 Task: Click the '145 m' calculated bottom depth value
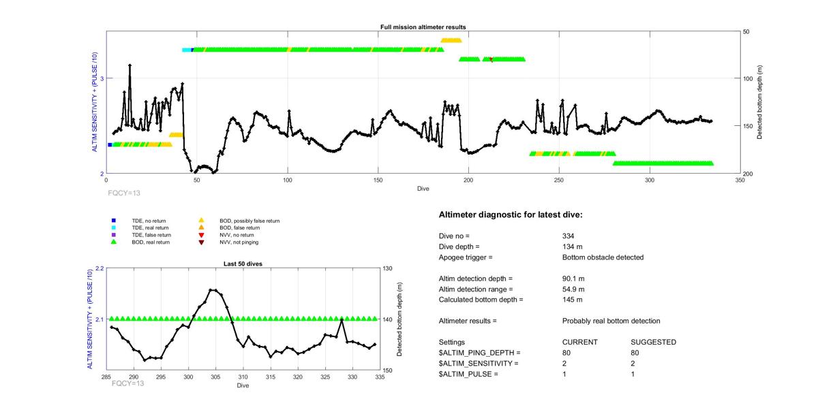(573, 300)
